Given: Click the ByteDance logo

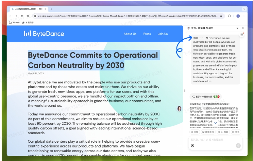Looking at the screenshot, I should [x=44, y=34].
